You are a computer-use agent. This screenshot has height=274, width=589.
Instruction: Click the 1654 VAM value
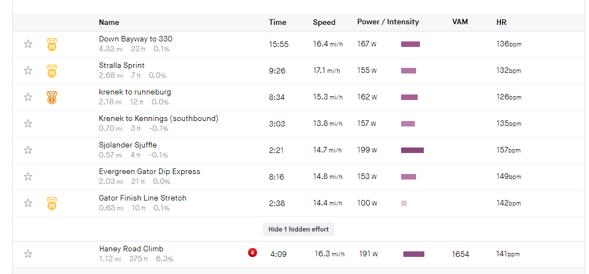coord(460,254)
